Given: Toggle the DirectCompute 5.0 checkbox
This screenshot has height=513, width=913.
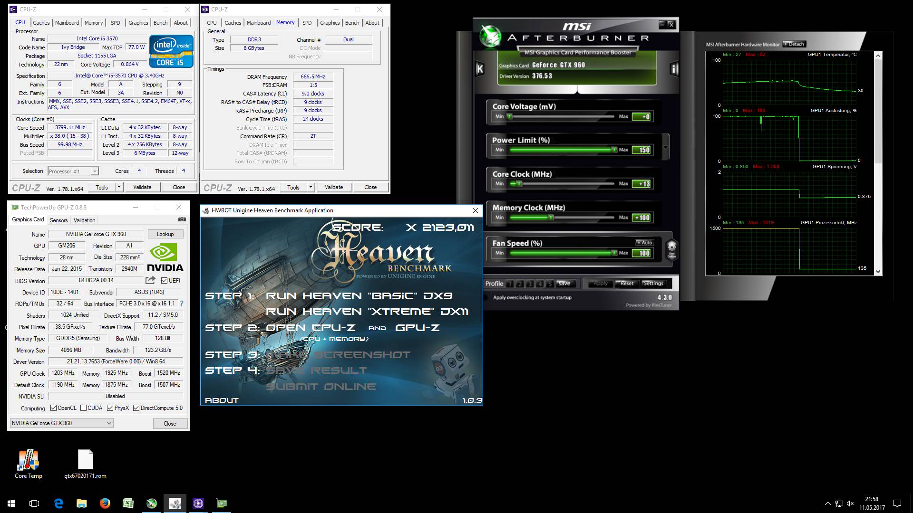Looking at the screenshot, I should [x=136, y=408].
